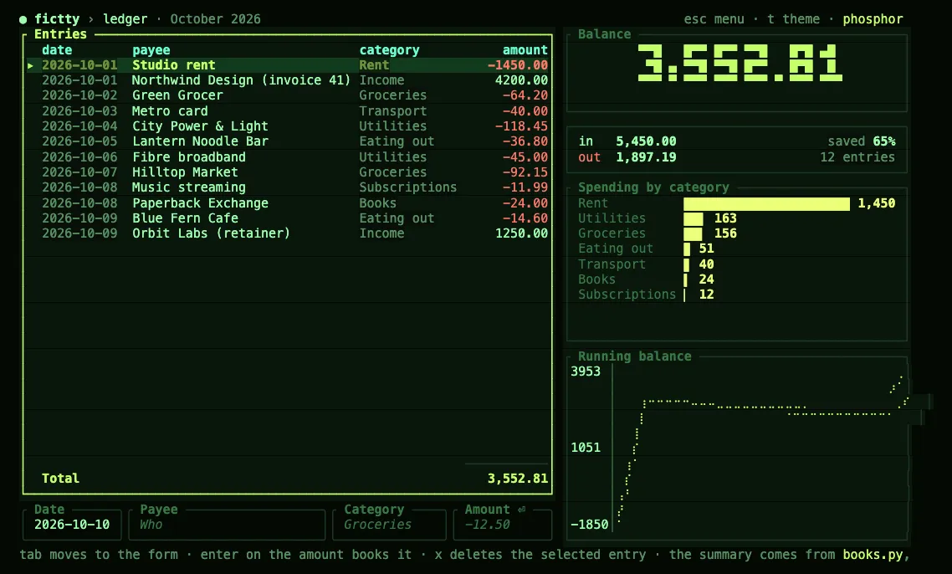Focus the Date input field
The width and height of the screenshot is (952, 574).
[72, 525]
